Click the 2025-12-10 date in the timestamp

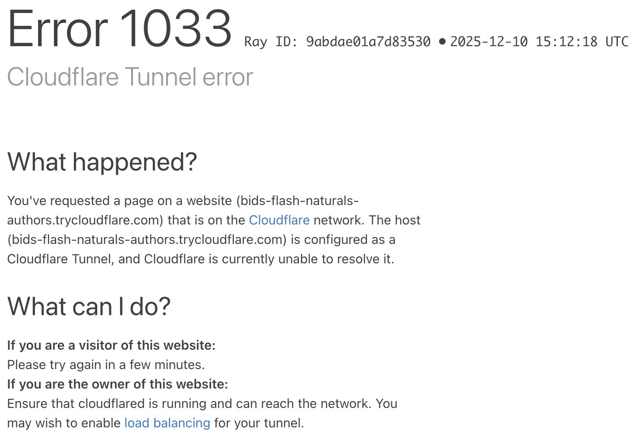click(x=489, y=42)
